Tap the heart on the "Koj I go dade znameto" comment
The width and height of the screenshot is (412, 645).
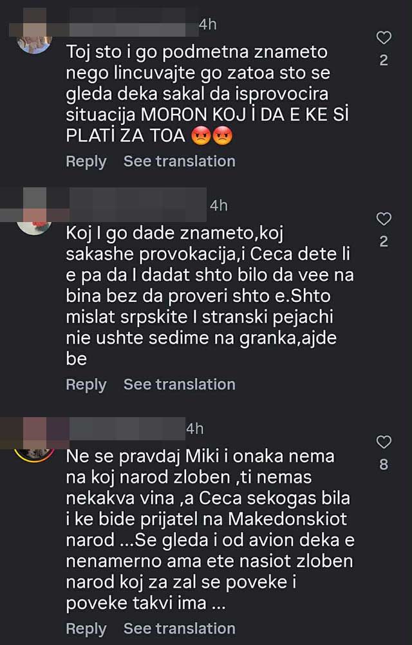[384, 219]
